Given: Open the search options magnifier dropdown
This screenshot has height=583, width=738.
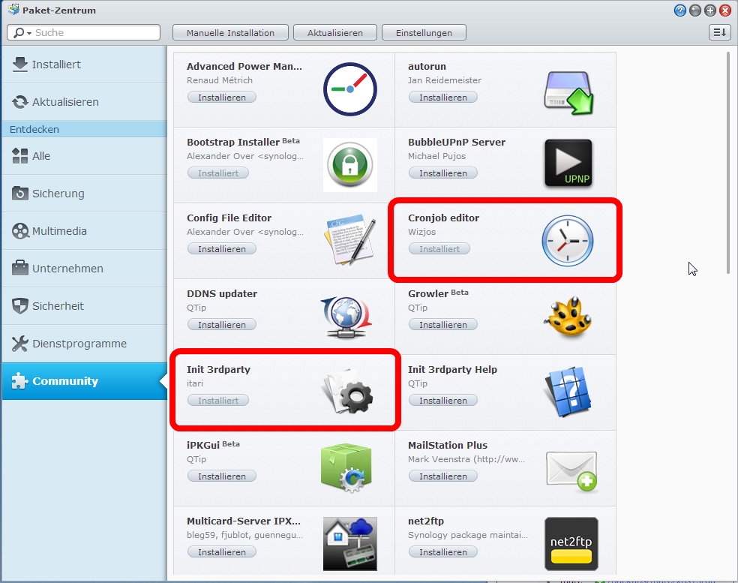Looking at the screenshot, I should pos(22,33).
